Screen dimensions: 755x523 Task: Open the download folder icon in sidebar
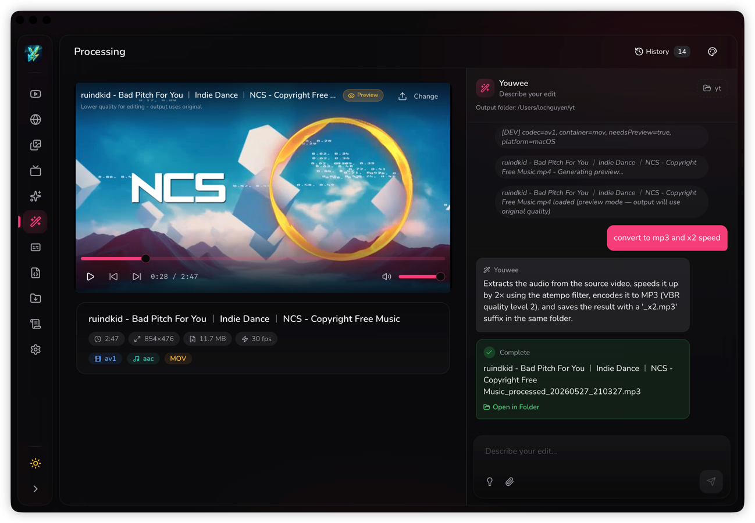click(x=35, y=299)
